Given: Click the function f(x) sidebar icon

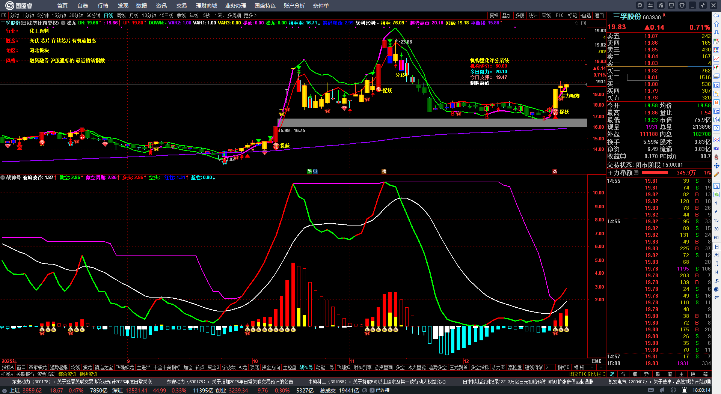Looking at the screenshot, I should click(x=716, y=119).
